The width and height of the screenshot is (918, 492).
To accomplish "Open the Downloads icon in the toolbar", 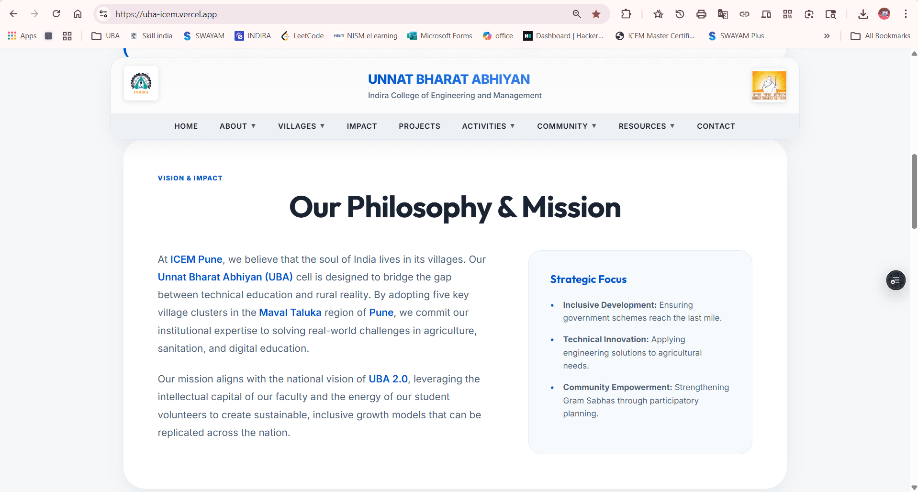I will (x=863, y=14).
